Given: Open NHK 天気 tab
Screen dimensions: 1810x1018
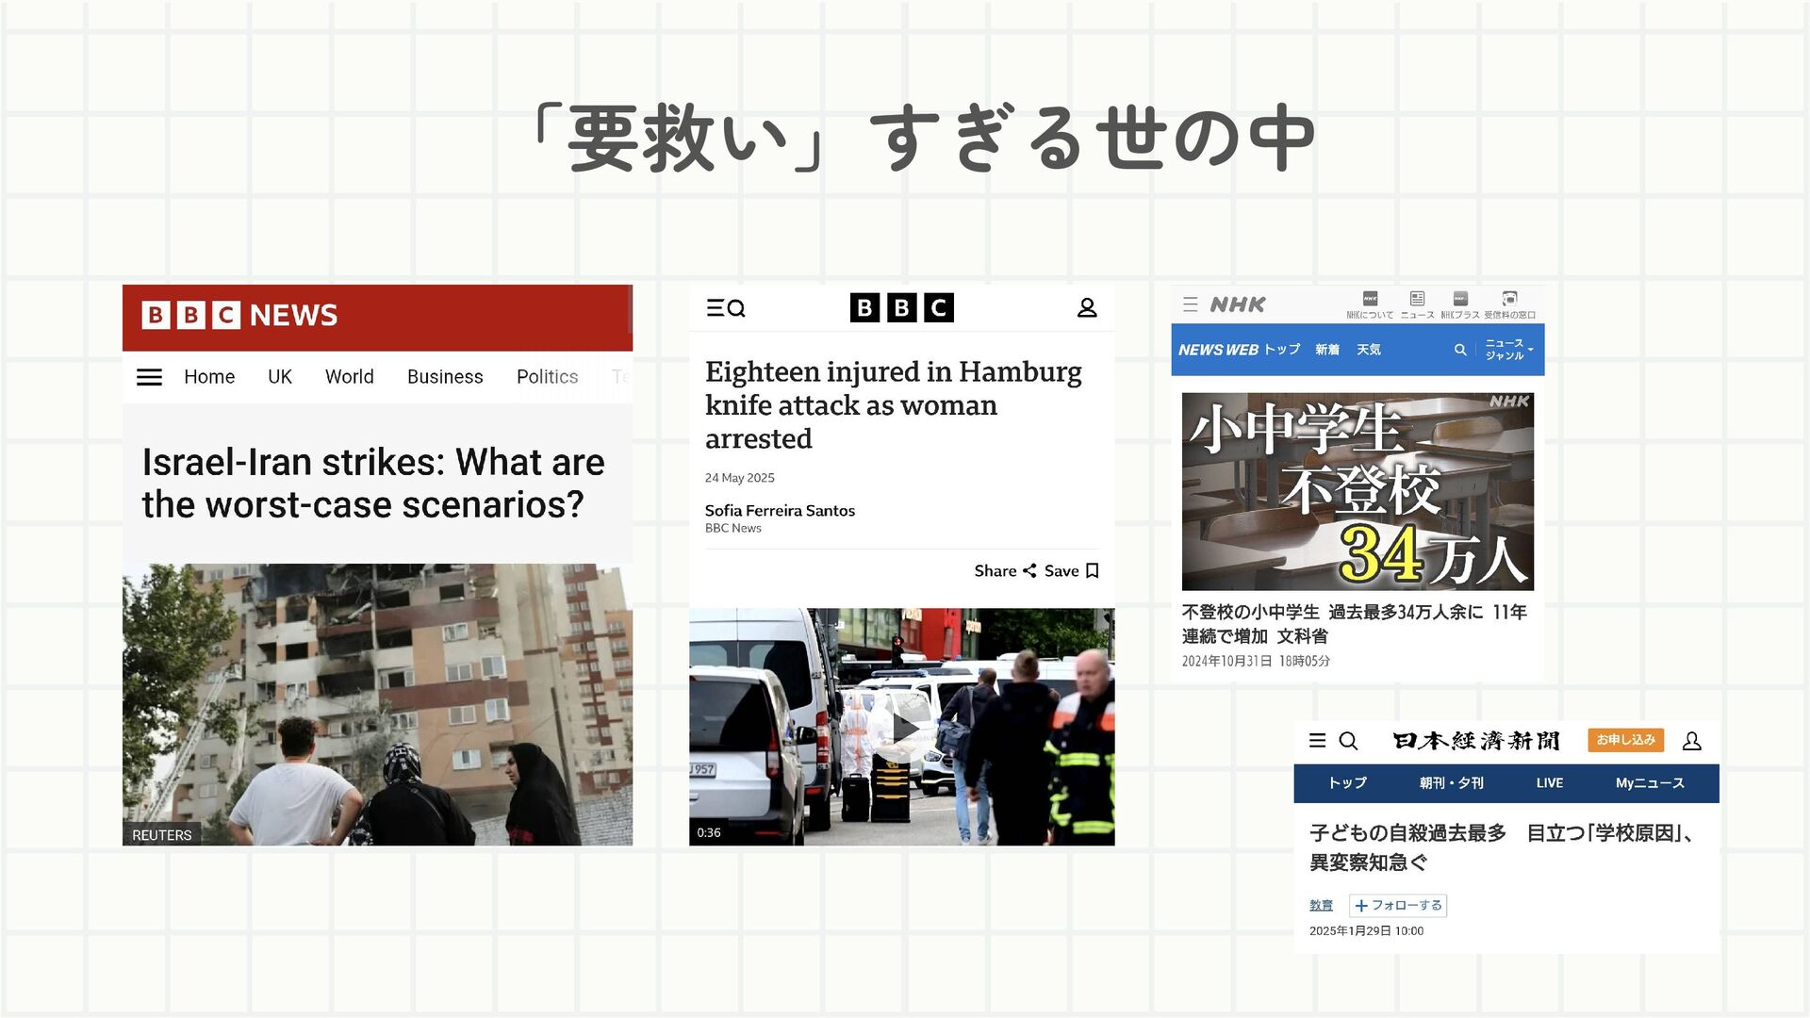Looking at the screenshot, I should [1369, 350].
